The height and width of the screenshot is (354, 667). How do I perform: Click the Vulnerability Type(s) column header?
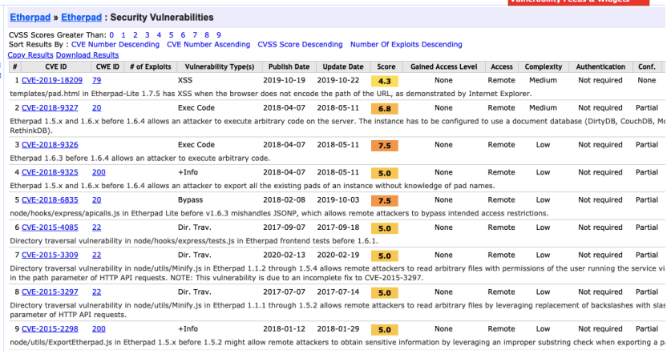[x=220, y=66]
